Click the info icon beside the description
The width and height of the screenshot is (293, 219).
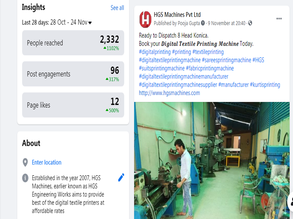click(x=25, y=178)
